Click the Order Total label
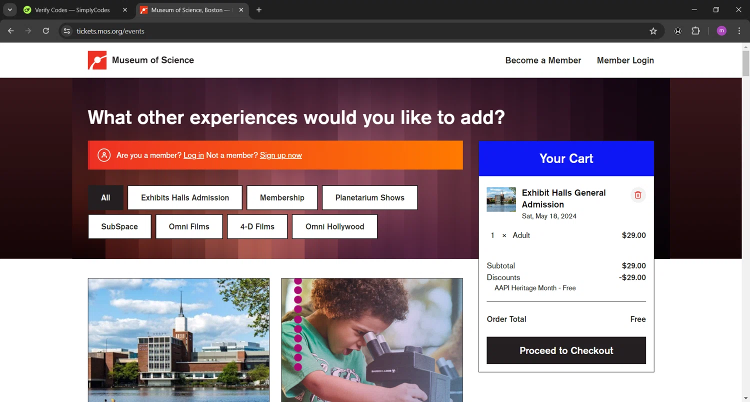This screenshot has width=750, height=402. coord(506,319)
